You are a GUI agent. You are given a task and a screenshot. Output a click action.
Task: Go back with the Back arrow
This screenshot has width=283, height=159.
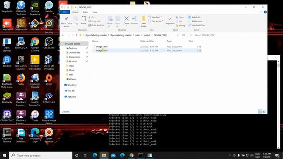coord(63,35)
